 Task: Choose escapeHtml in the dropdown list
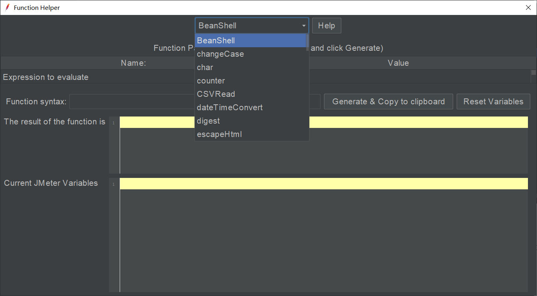pyautogui.click(x=250, y=134)
